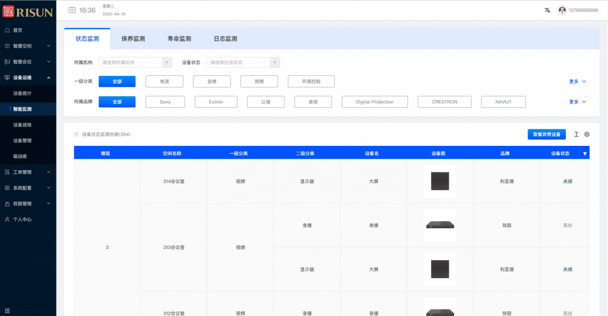Filter 一级分类 by 环境控制

coord(311,82)
